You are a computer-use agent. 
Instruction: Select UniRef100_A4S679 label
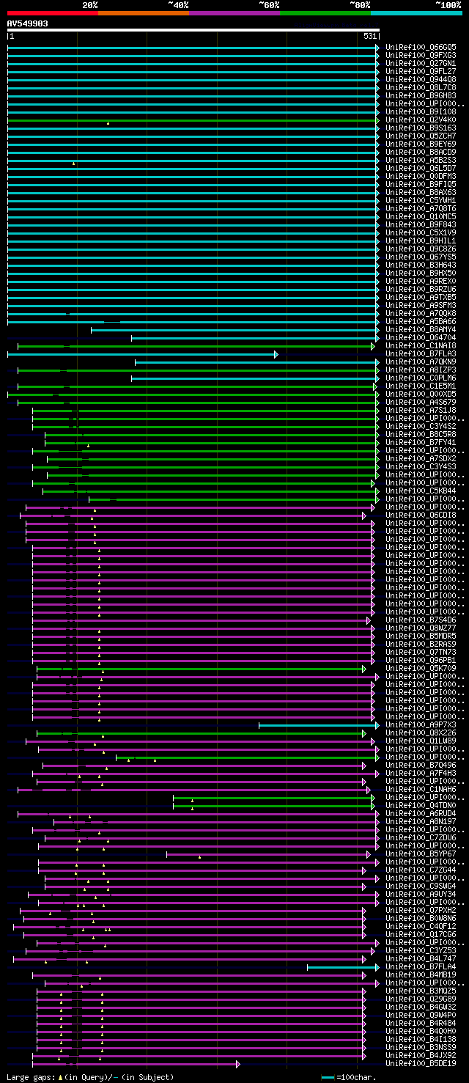click(421, 402)
